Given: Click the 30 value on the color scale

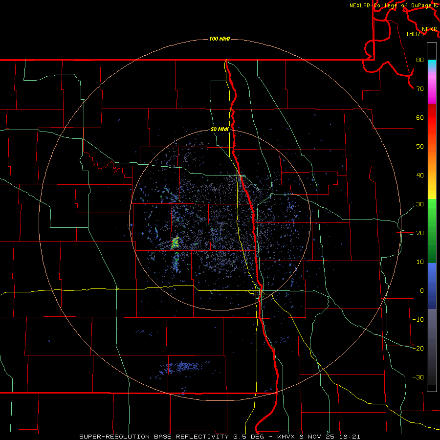Looking at the screenshot, I should 420,204.
